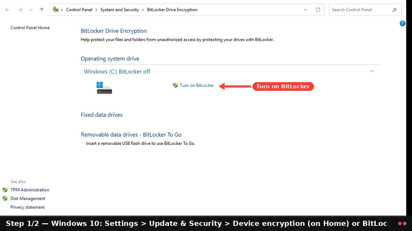Select System and Security in the breadcrumb
Viewport: 412px width, 231px height.
tap(120, 10)
